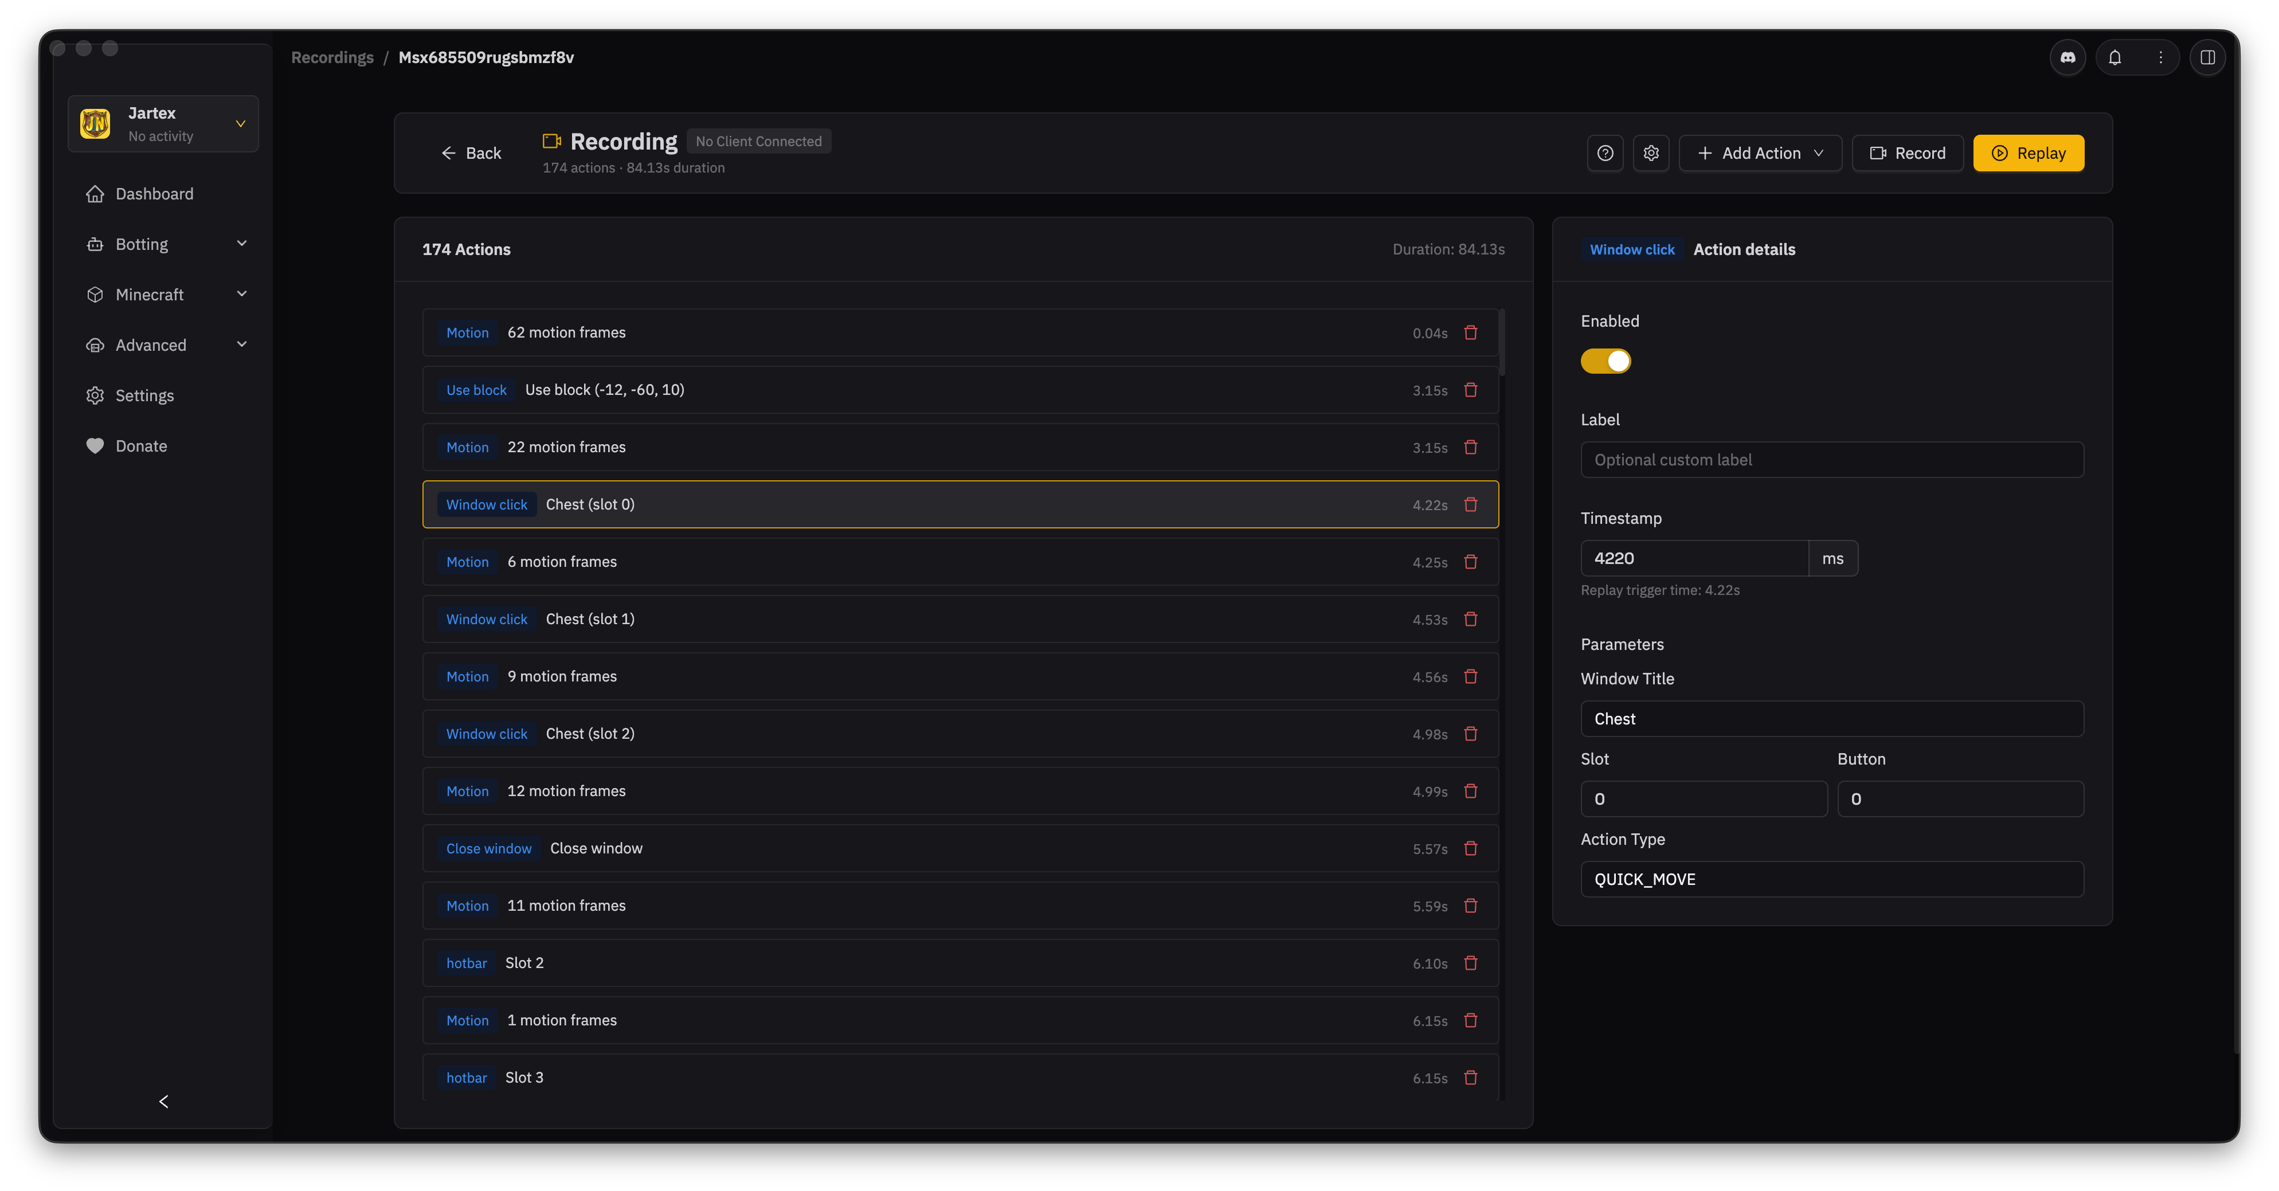
Task: Expand the Advanced sidebar section
Action: tap(167, 345)
